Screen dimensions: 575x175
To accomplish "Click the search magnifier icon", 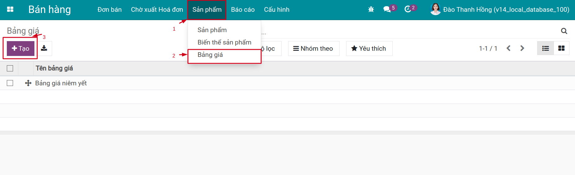I will point(564,31).
